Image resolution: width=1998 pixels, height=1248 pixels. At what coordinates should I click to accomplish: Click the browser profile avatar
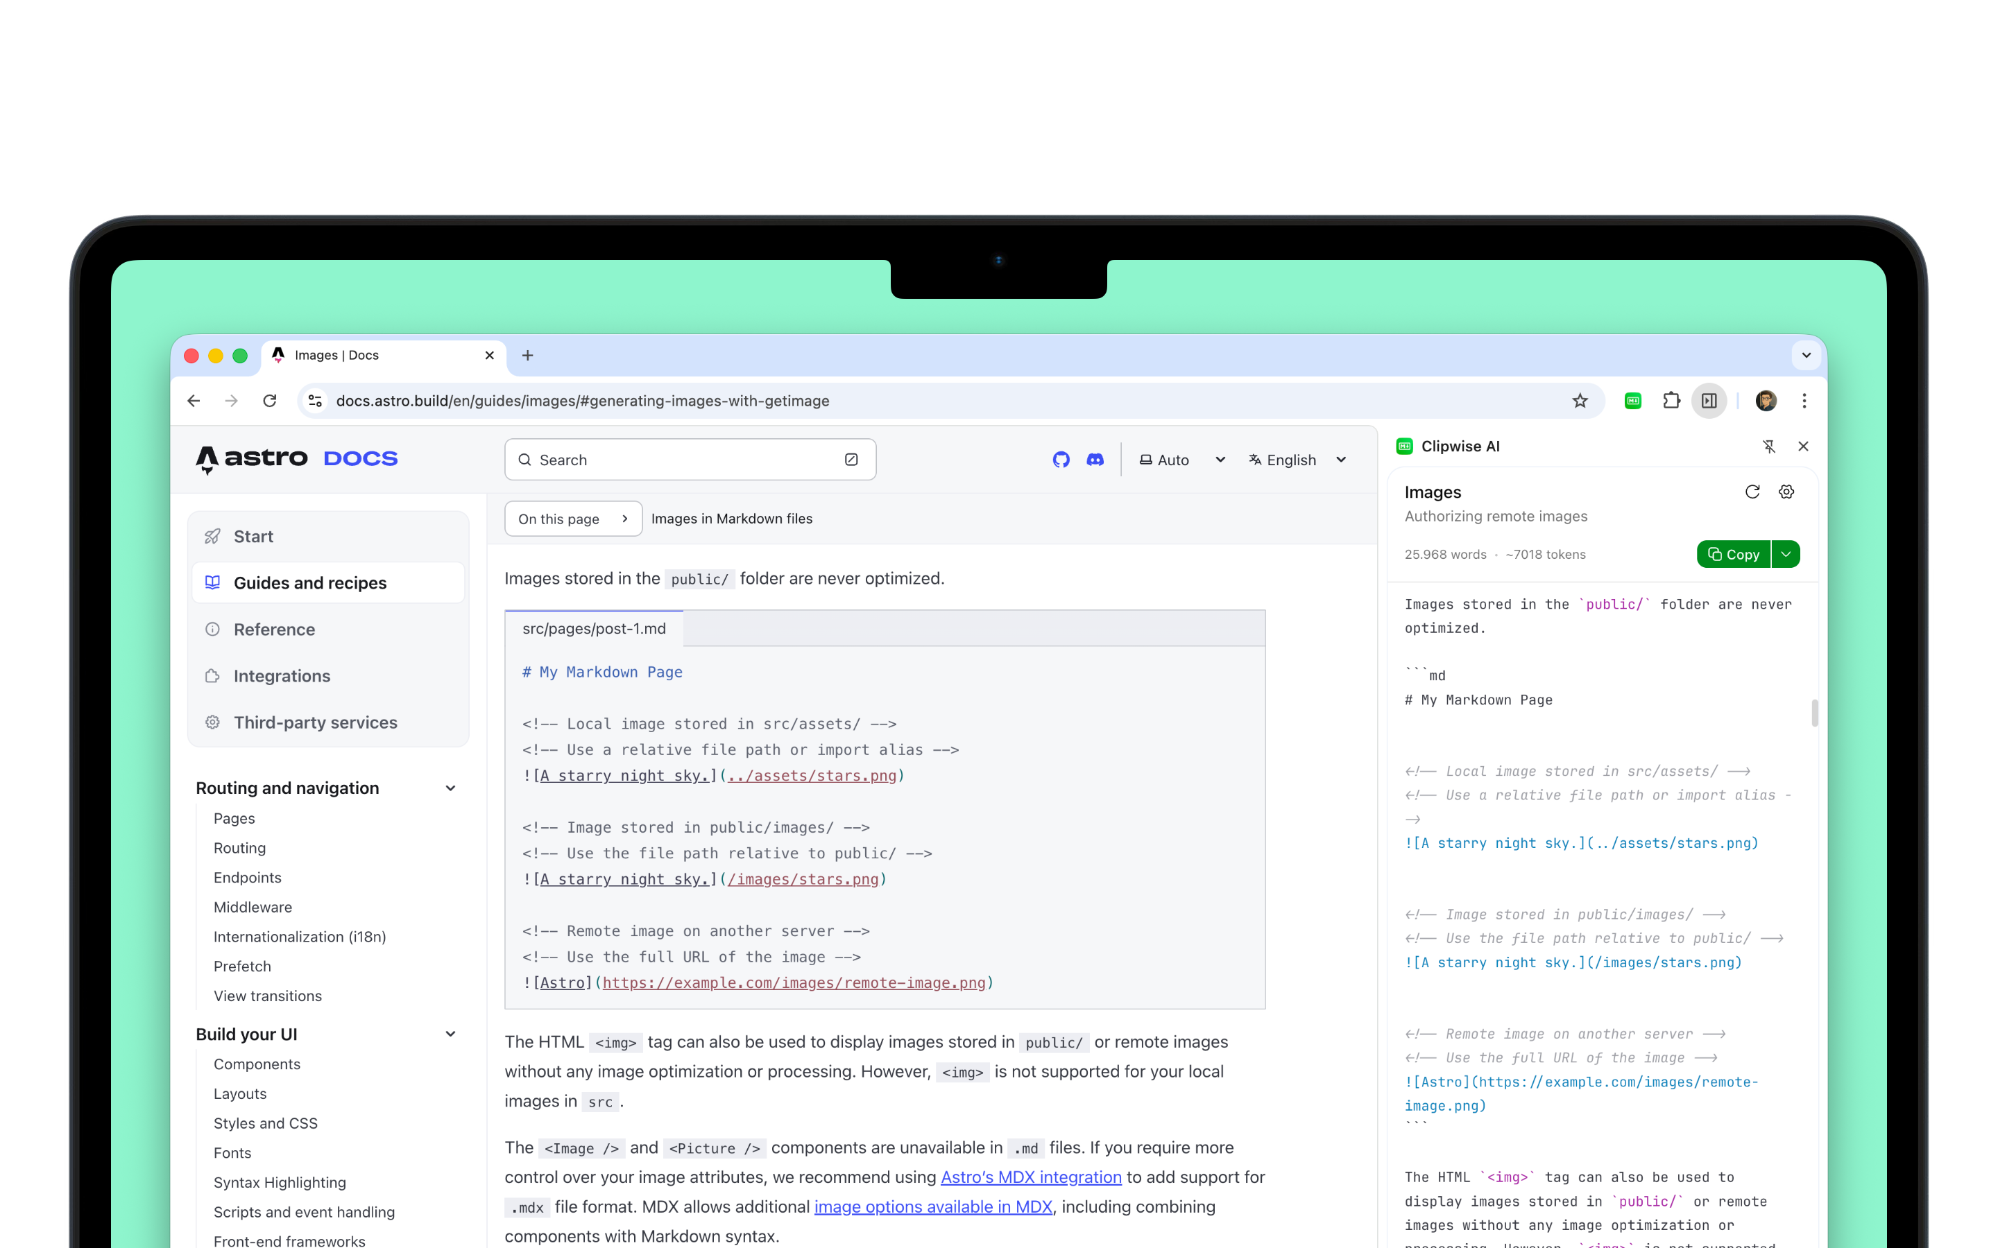coord(1766,400)
